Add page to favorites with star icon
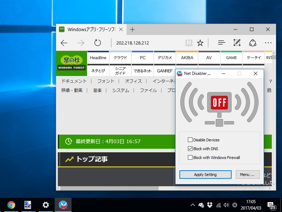 click(200, 42)
